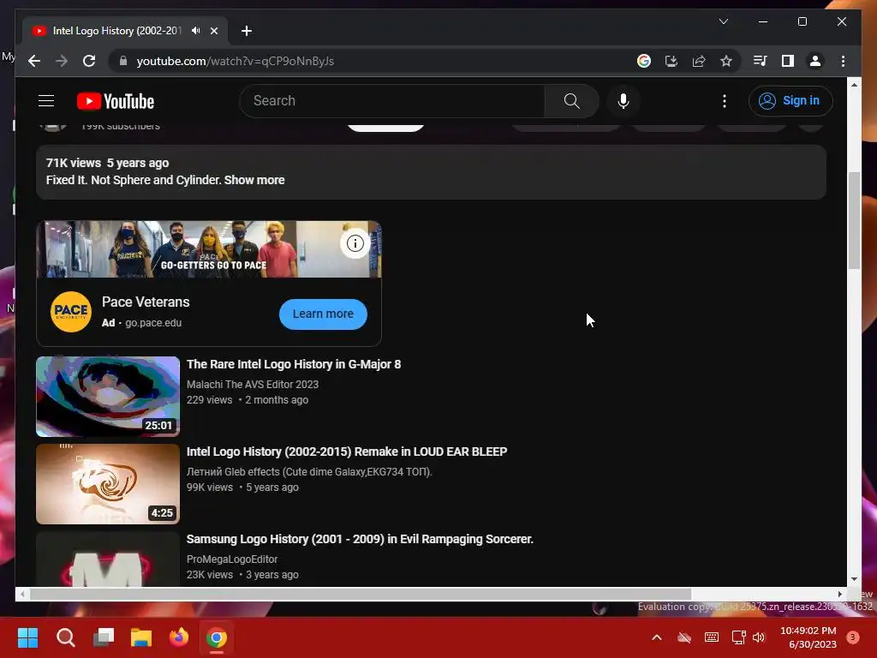Open notification badge with 3
Screen dimensions: 877x658
tap(853, 637)
